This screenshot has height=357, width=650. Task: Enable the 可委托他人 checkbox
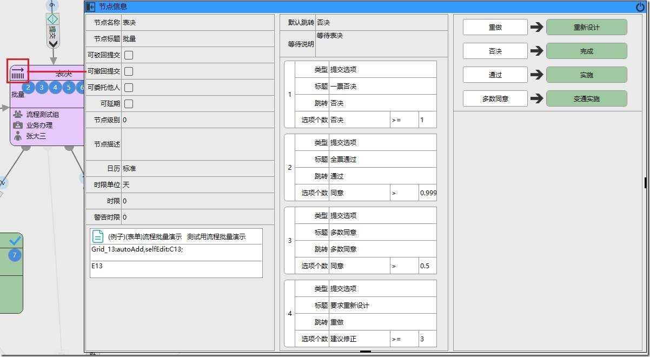pos(129,88)
